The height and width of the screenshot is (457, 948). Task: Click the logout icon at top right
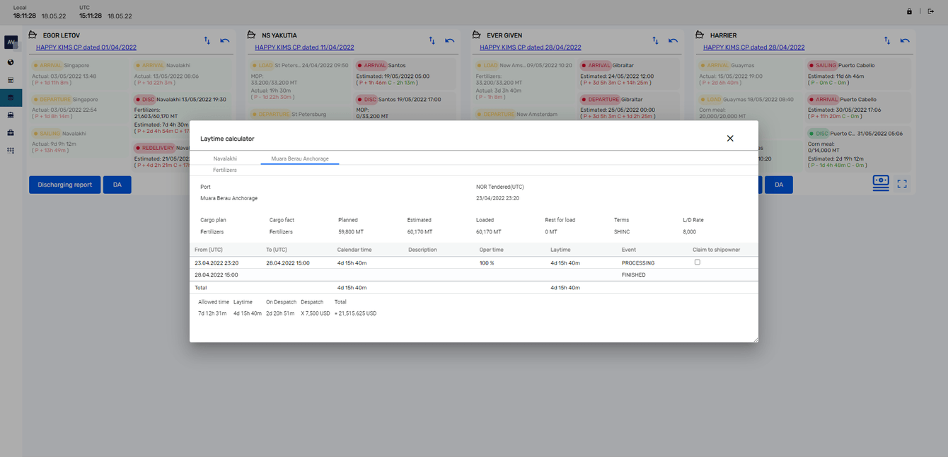tap(930, 11)
